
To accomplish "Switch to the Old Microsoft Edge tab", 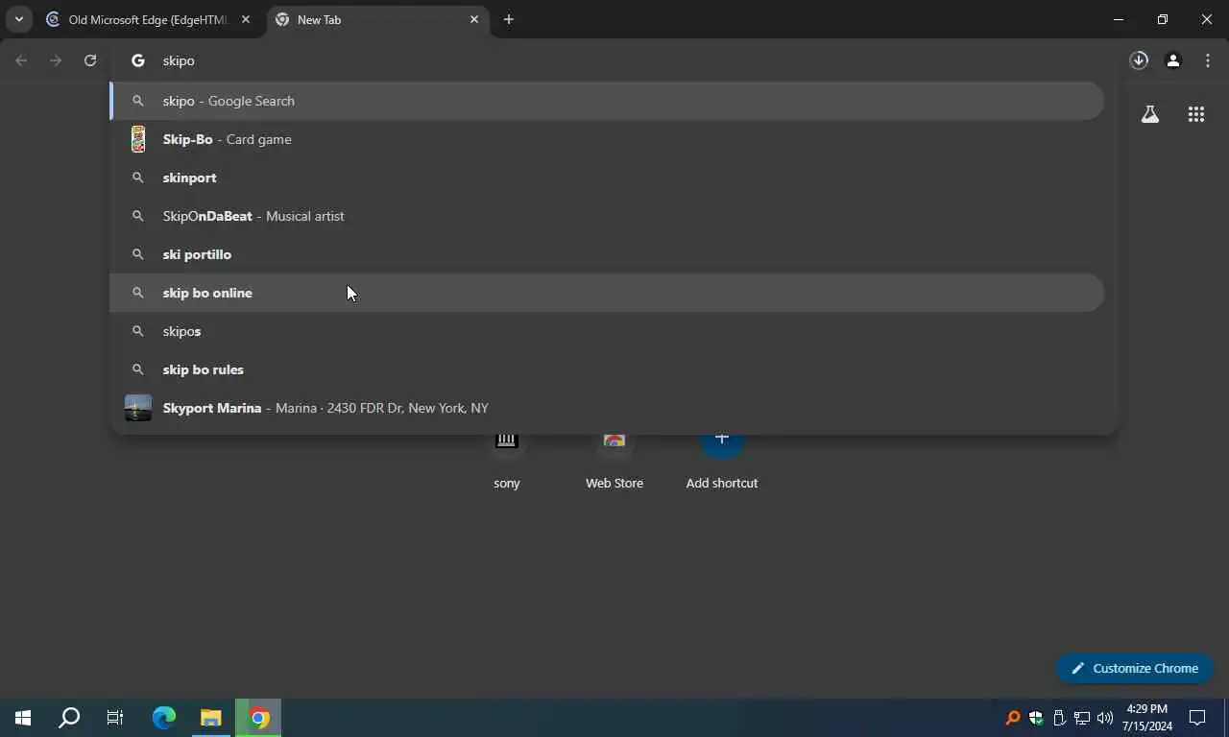I will (x=149, y=19).
